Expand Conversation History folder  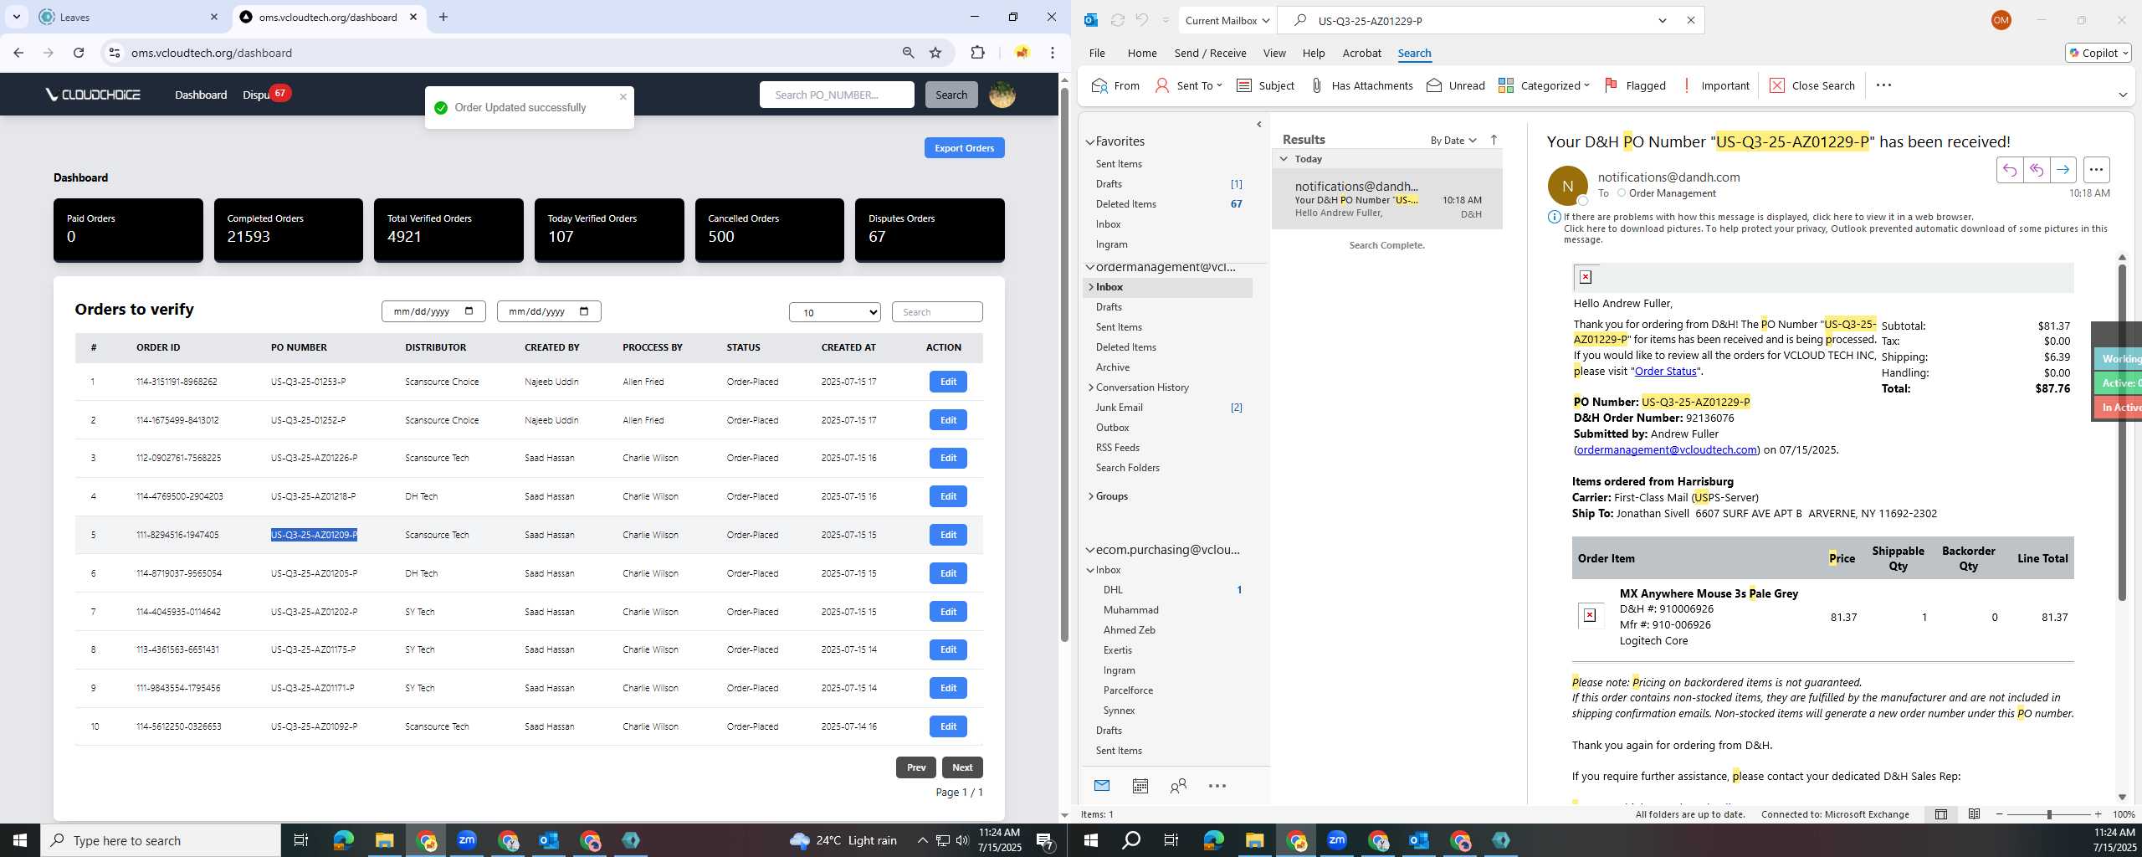click(x=1090, y=387)
